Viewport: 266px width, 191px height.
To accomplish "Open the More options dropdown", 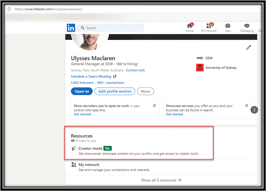I will point(145,91).
